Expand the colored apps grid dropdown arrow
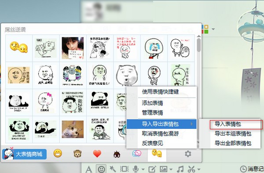The width and height of the screenshot is (264, 173). pos(213,29)
